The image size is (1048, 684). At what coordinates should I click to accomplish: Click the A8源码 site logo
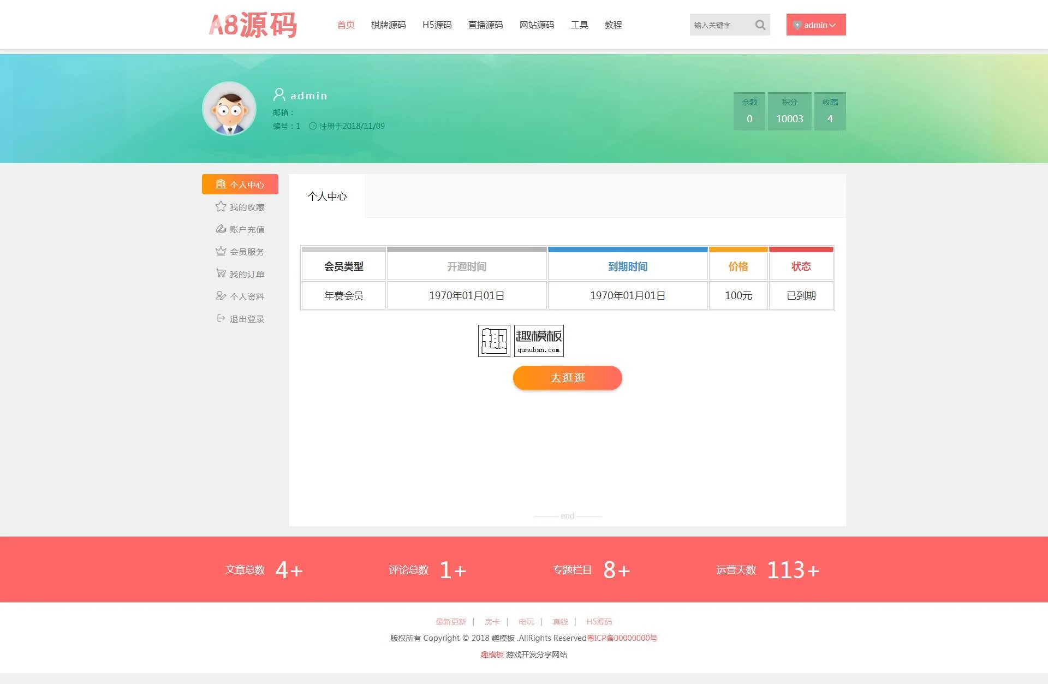tap(253, 25)
